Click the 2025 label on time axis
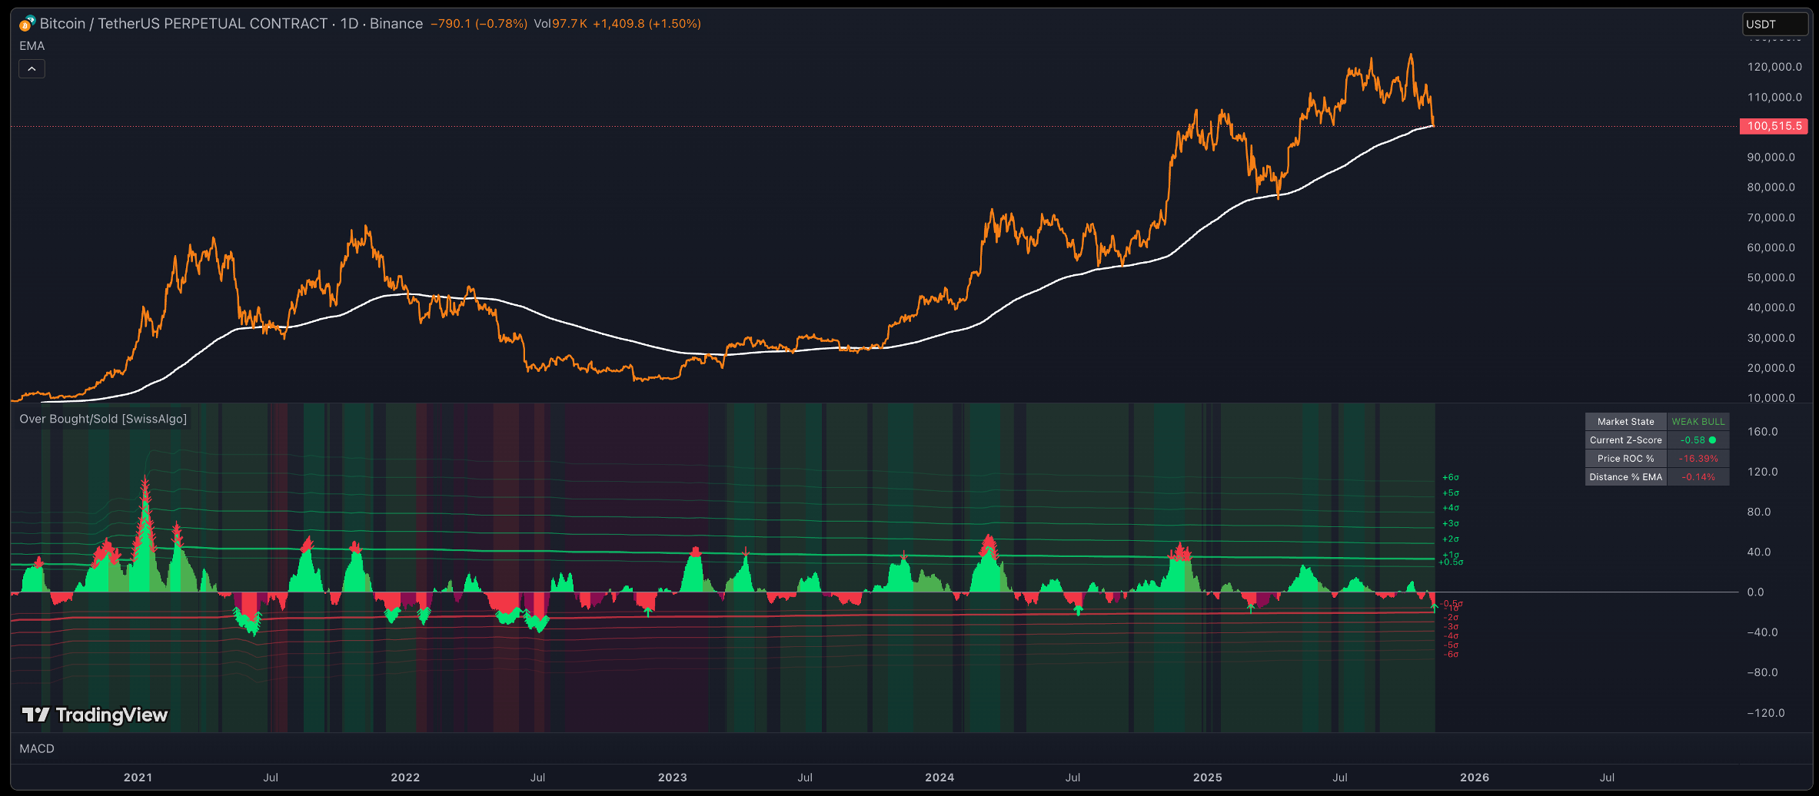 point(1207,778)
